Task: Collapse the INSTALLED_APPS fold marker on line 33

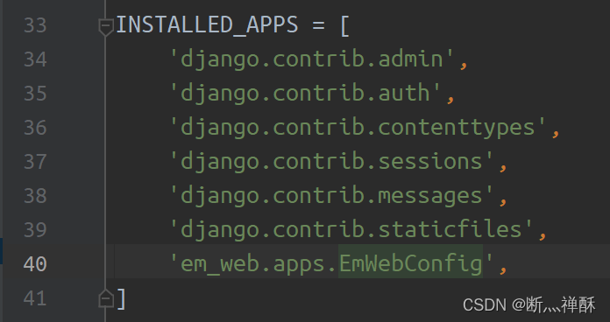Action: point(106,27)
